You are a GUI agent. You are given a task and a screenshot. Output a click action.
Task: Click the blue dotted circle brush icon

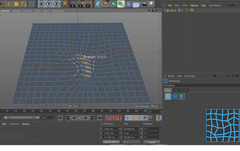175,96
